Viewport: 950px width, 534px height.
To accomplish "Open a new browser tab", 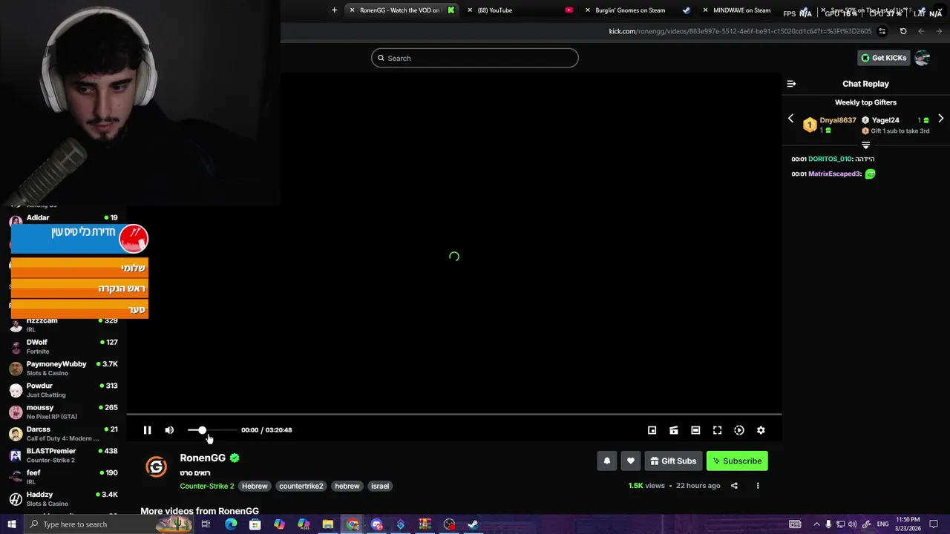I will pyautogui.click(x=334, y=10).
